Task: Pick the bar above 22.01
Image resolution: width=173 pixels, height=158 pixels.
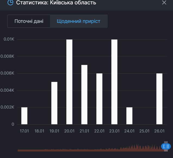Action: point(99,99)
